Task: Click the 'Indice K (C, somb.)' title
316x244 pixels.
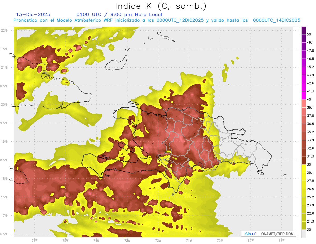Action: (x=161, y=6)
